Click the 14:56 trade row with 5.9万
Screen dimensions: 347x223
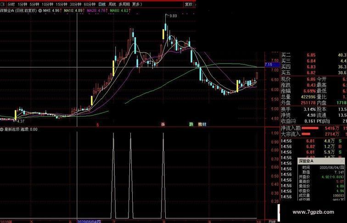pos(314,152)
